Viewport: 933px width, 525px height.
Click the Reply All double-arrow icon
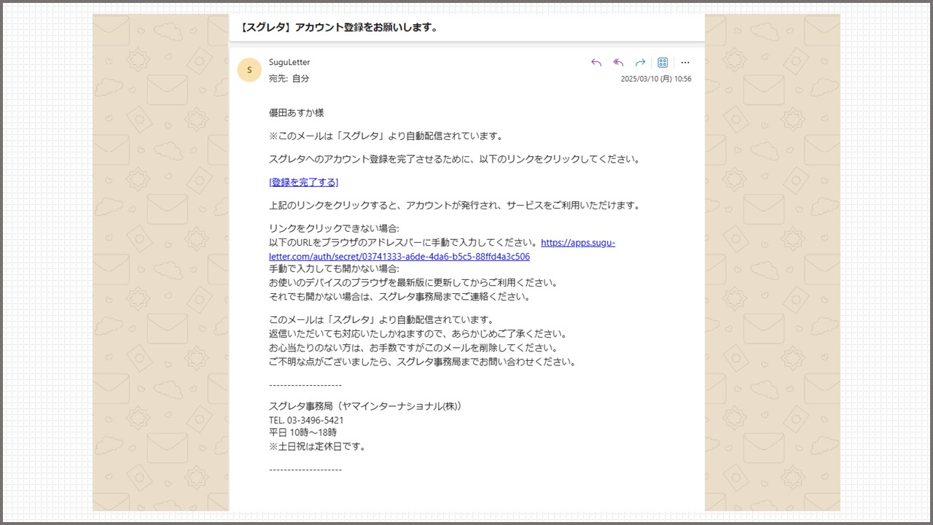click(x=618, y=63)
